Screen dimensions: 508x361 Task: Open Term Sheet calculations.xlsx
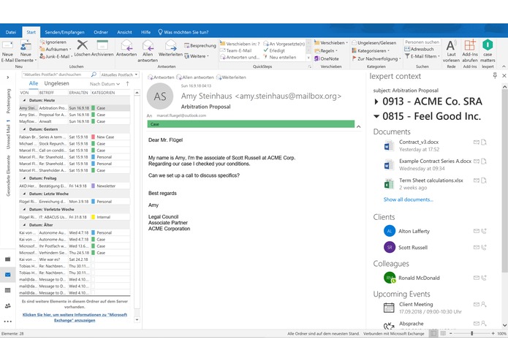431,180
